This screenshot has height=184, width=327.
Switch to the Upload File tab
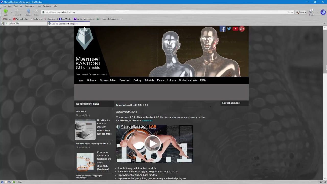click(x=26, y=24)
